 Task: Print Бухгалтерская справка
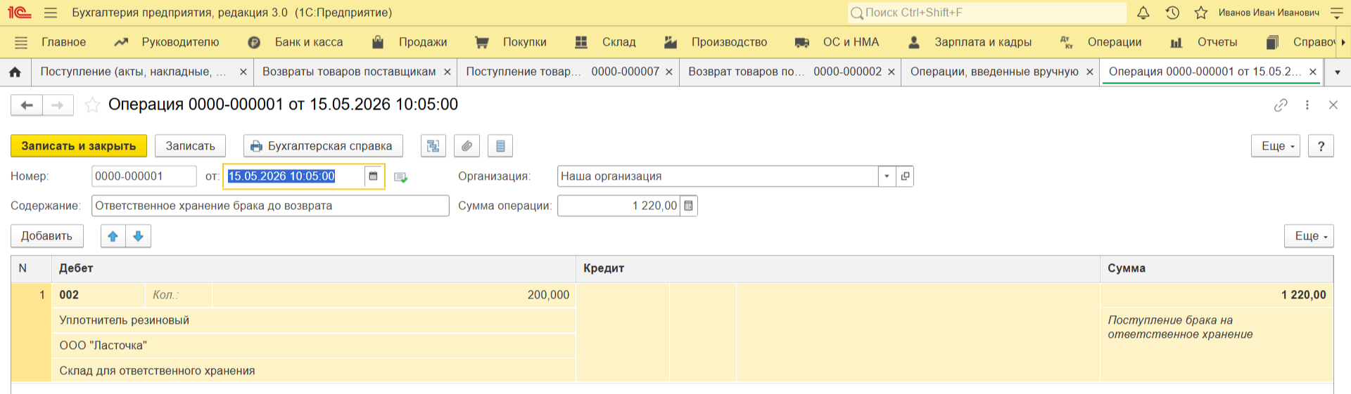[x=323, y=146]
